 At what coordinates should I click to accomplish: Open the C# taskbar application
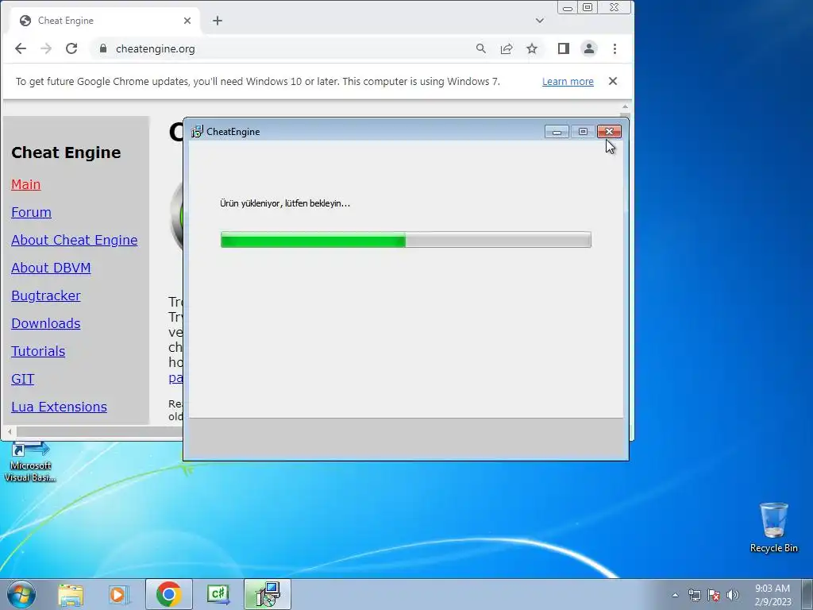pos(218,594)
